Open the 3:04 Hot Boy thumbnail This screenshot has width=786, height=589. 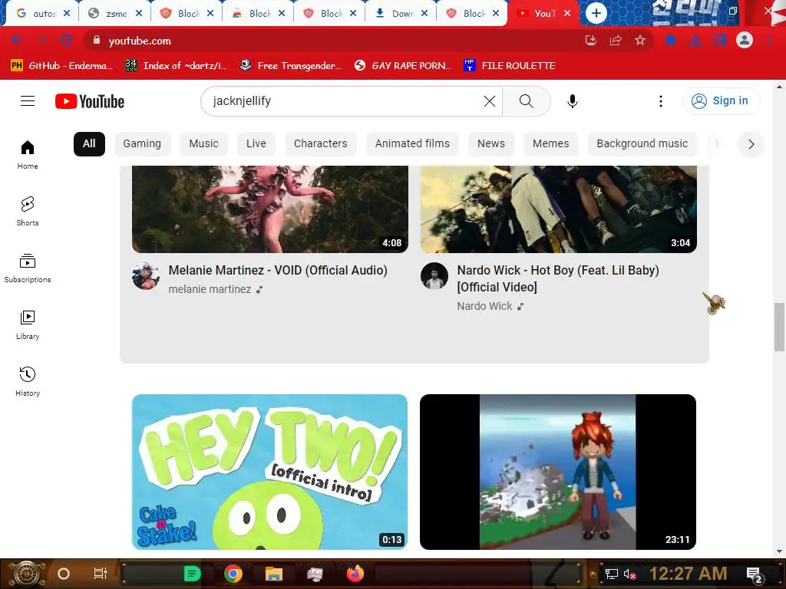pos(559,209)
